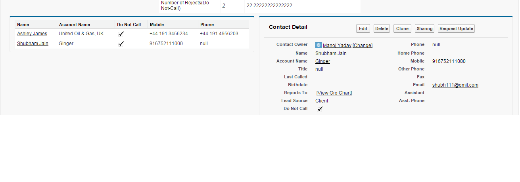
Task: Click the Home Phone field label
Action: 411,53
